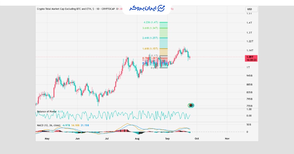Select the Balance of Power indicator label
Image resolution: width=294 pixels, height=154 pixels.
46,111
